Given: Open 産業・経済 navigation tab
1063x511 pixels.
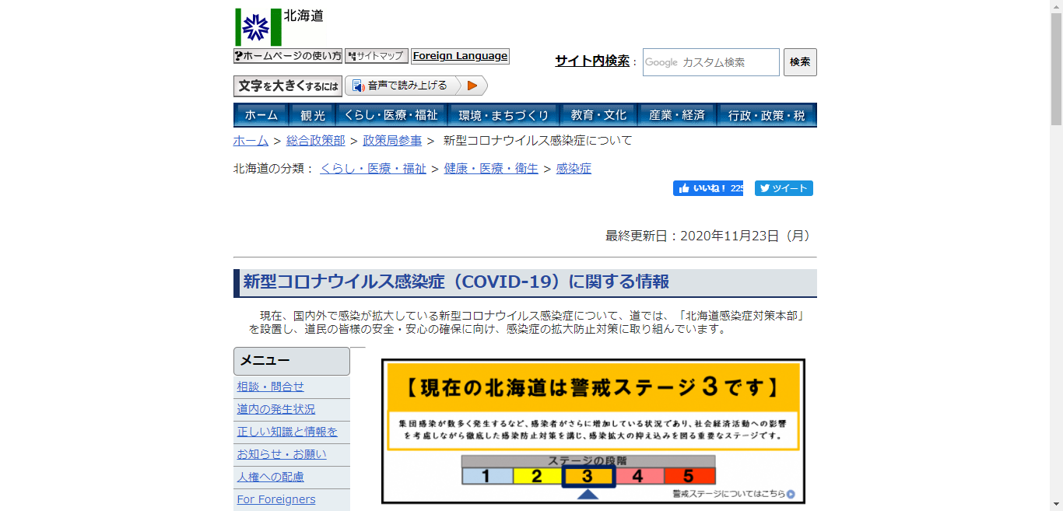Looking at the screenshot, I should click(x=677, y=115).
